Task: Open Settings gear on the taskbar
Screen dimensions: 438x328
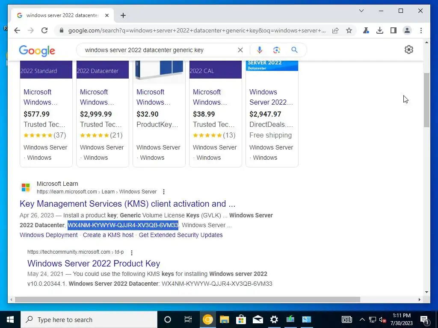Action: tap(274, 319)
